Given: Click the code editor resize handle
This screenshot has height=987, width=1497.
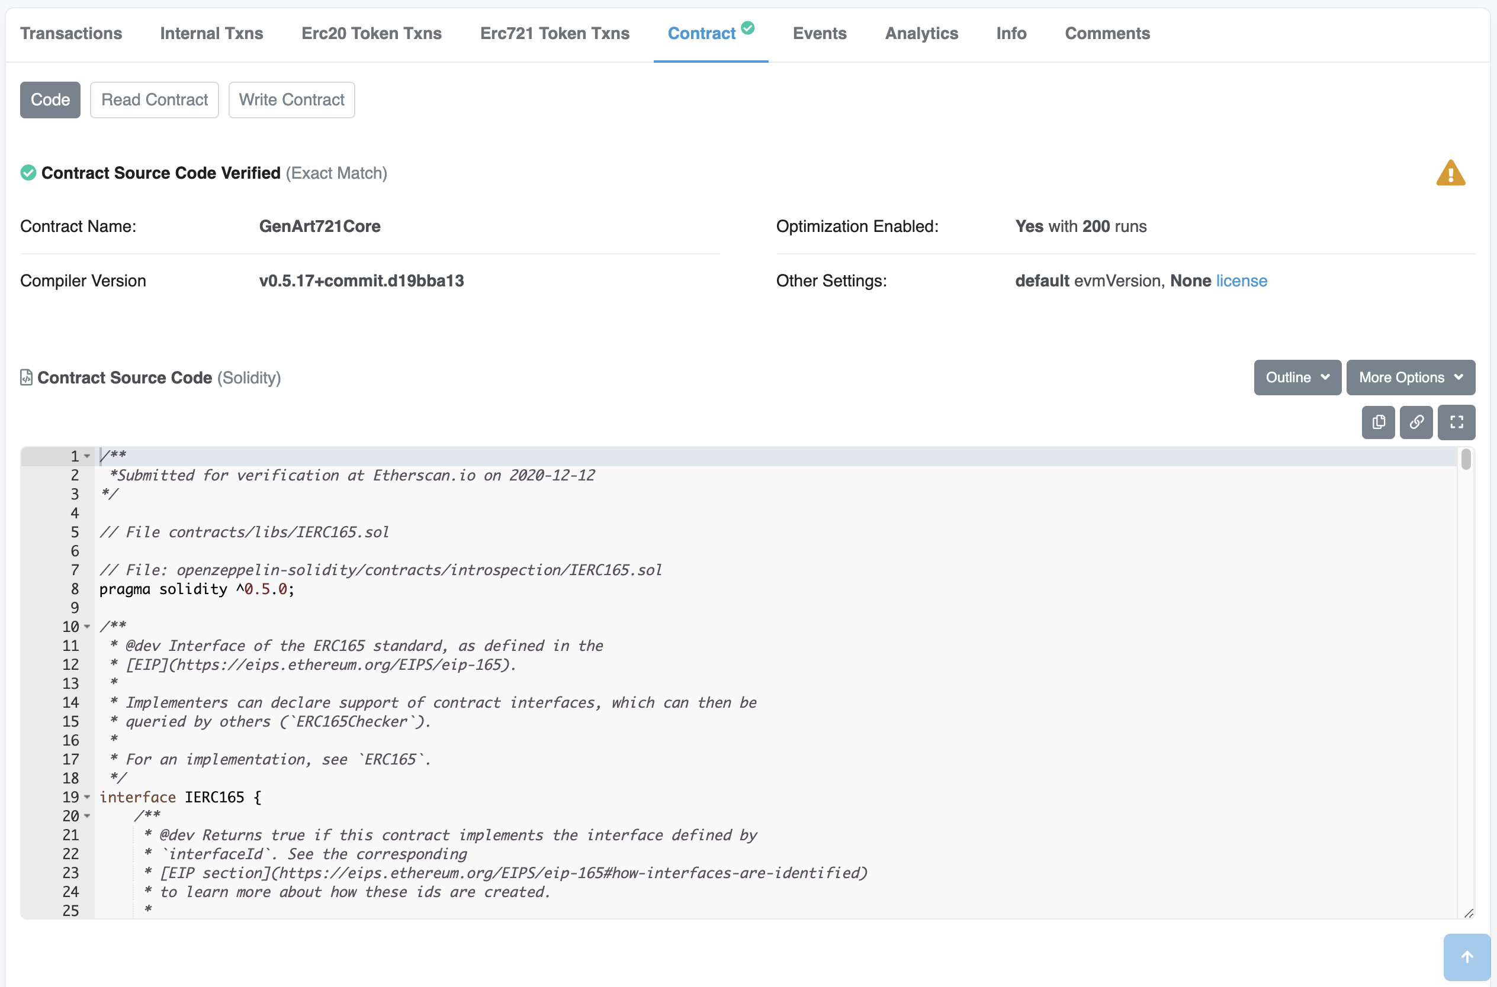Looking at the screenshot, I should click(1469, 912).
